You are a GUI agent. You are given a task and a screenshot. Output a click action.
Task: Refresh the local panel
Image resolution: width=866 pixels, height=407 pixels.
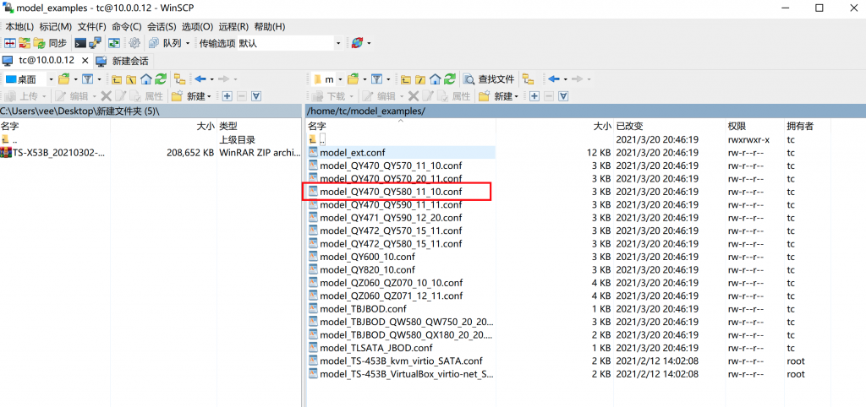(x=160, y=79)
